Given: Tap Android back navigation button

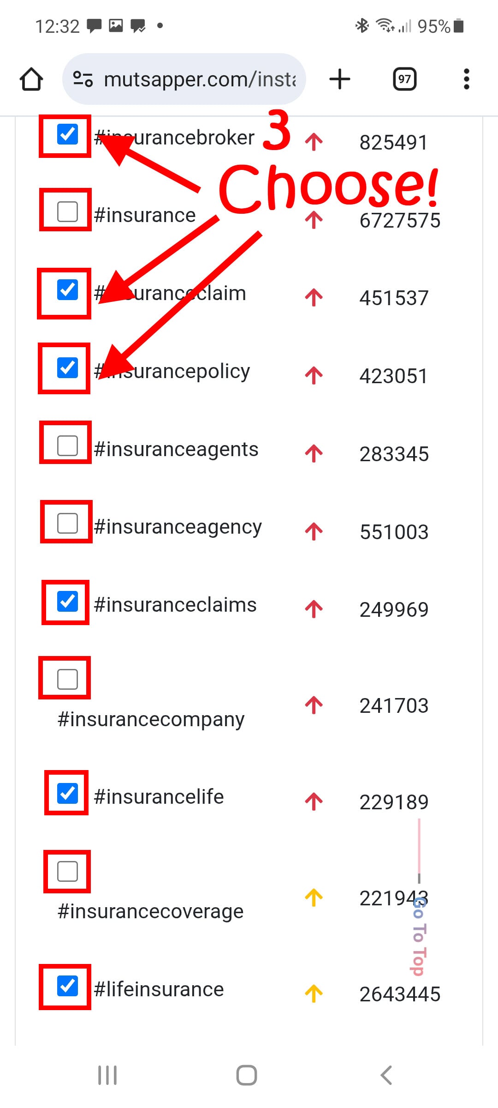Looking at the screenshot, I should click(386, 1075).
